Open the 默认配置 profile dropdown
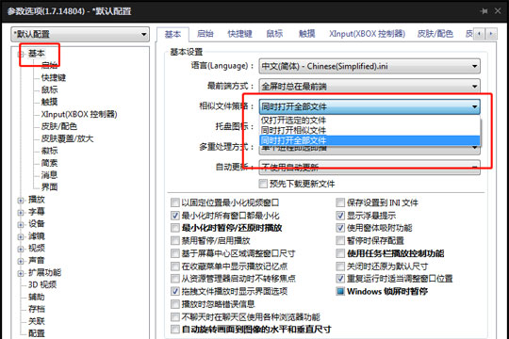Image resolution: width=509 pixels, height=339 pixels. point(80,35)
